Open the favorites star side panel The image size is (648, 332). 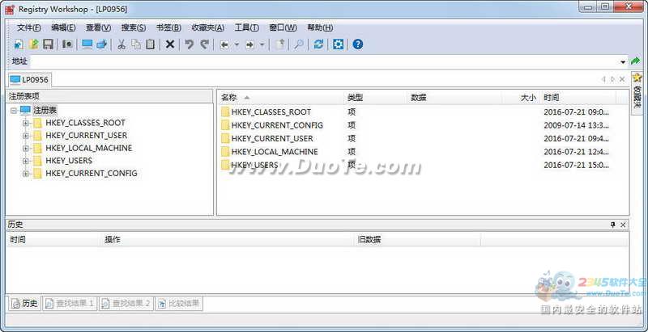(637, 91)
